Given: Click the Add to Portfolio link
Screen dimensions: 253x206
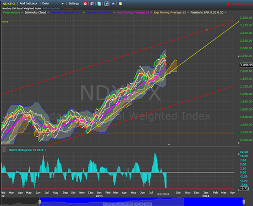Looking at the screenshot, I should pos(51,8).
